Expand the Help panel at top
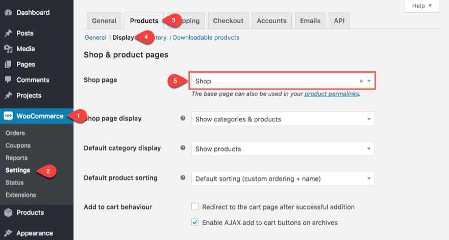 click(421, 6)
